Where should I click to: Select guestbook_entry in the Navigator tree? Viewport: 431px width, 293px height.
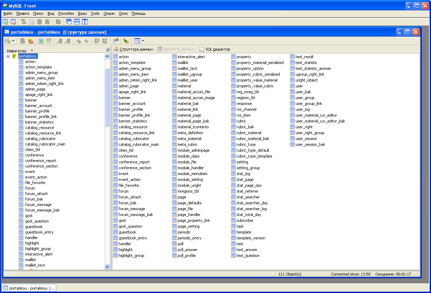coord(39,232)
